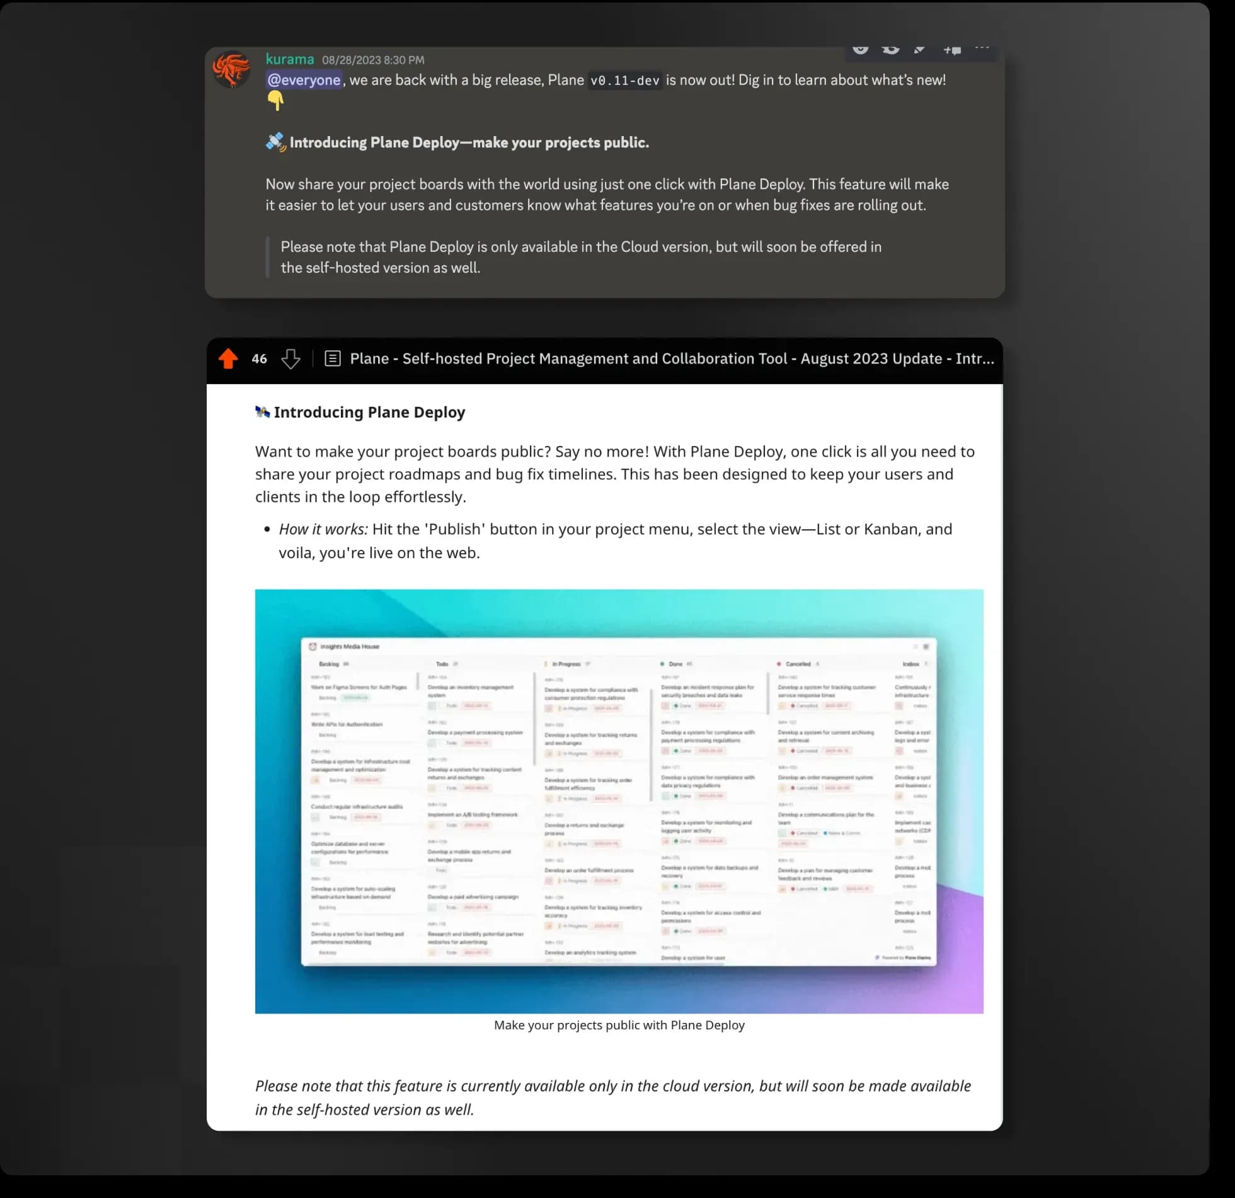
Task: Downvote the Plane Reddit post
Action: pos(290,359)
